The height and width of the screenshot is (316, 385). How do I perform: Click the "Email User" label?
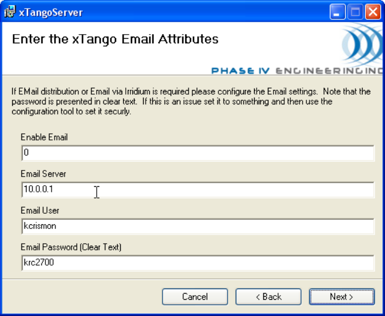pos(40,211)
